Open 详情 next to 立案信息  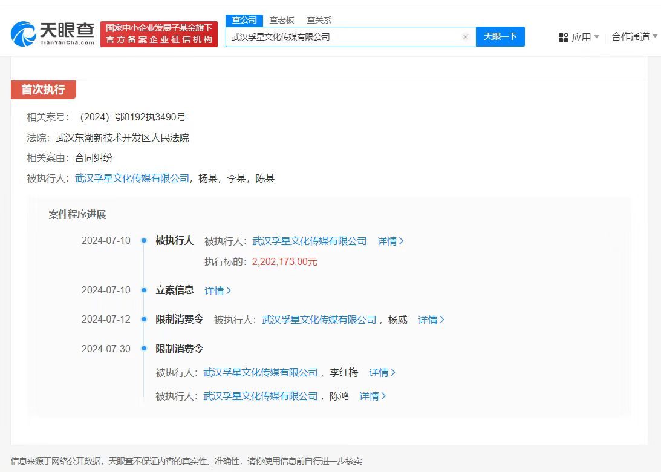pos(217,290)
